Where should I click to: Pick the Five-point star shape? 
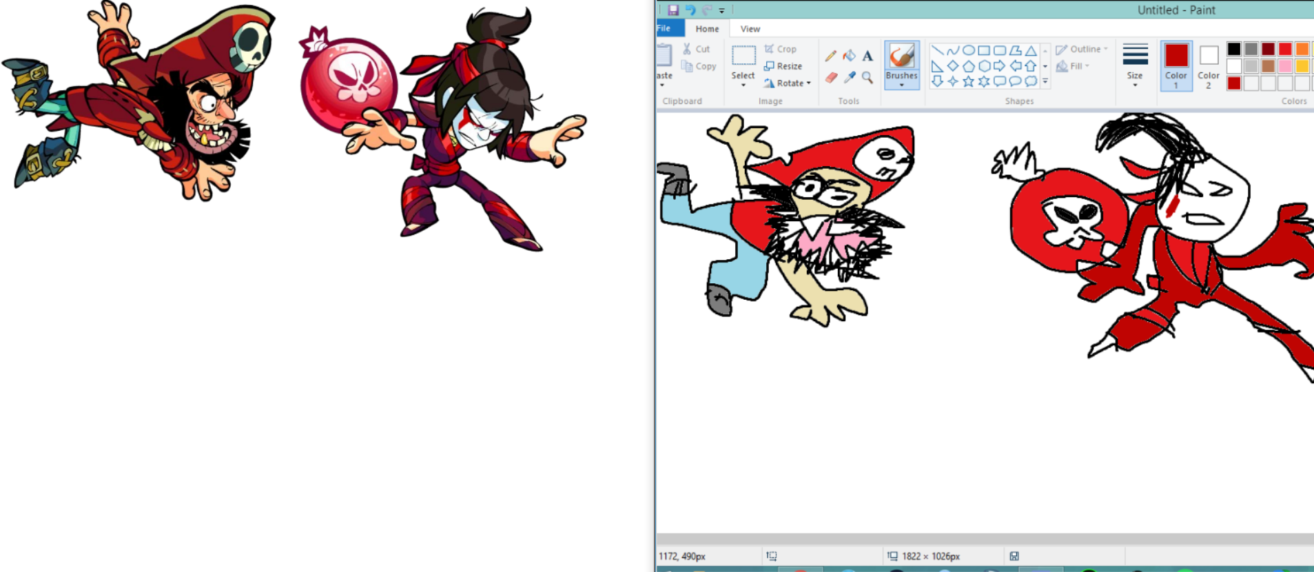click(x=969, y=81)
